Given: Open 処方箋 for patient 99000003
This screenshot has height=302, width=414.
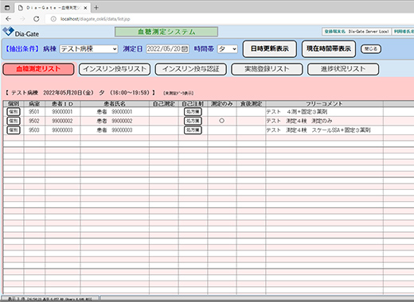Looking at the screenshot, I should [193, 130].
